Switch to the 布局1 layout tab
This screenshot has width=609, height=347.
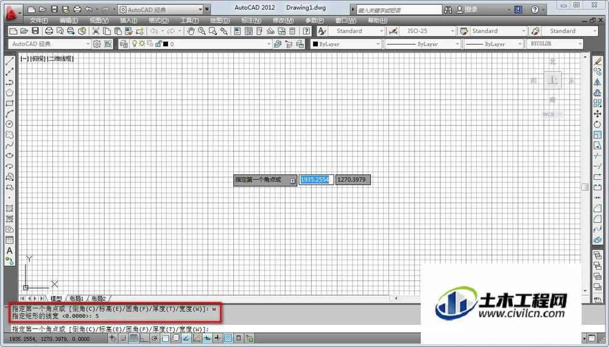77,299
